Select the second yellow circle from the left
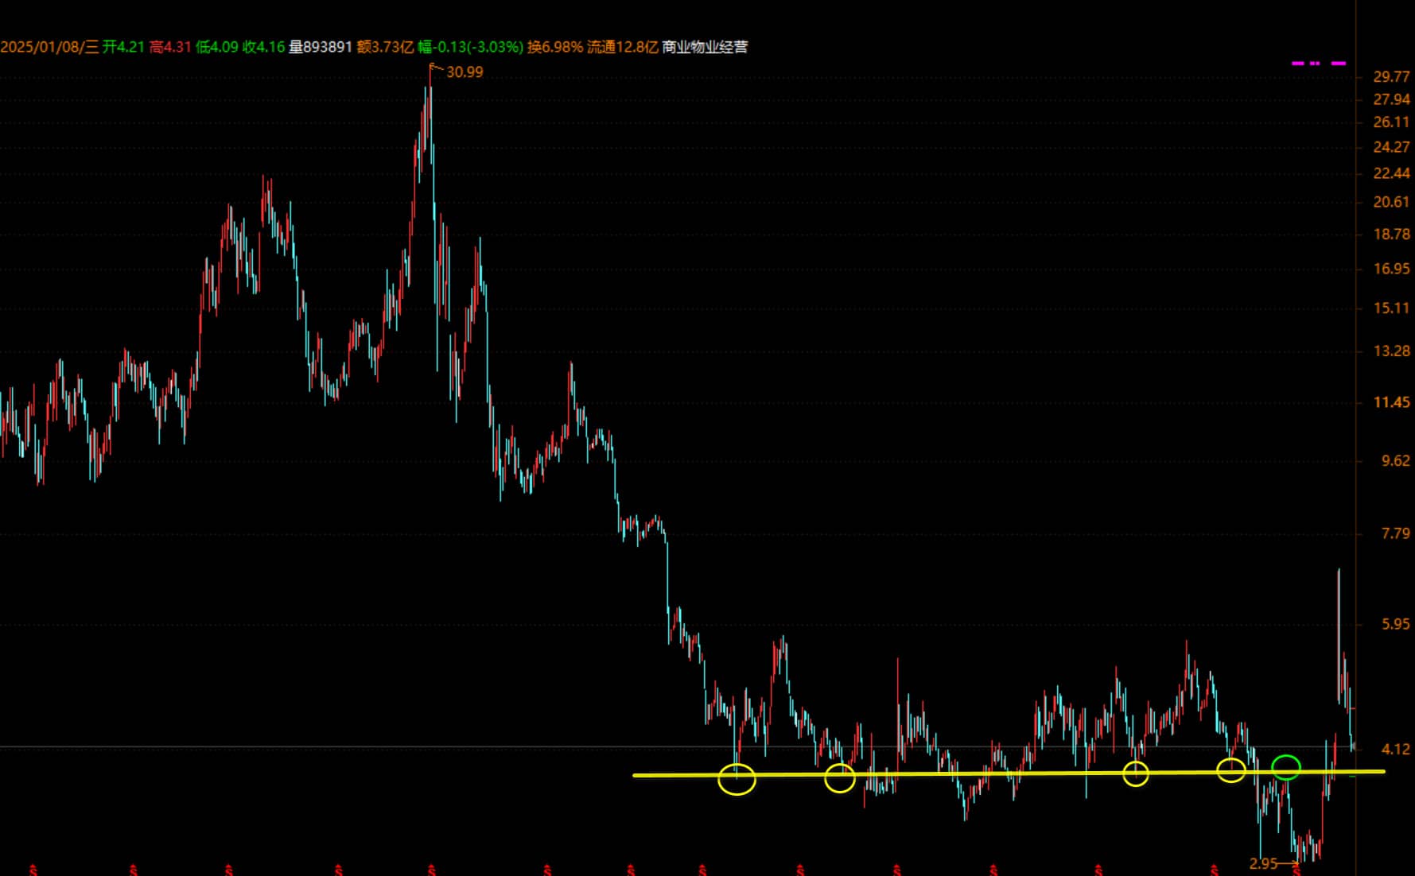The width and height of the screenshot is (1415, 876). pyautogui.click(x=839, y=778)
